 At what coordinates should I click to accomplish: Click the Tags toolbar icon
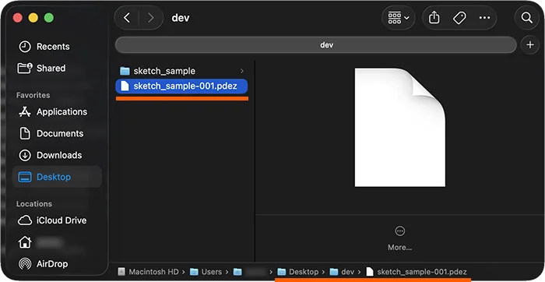coord(459,18)
